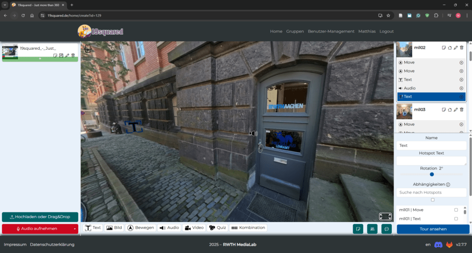Image resolution: width=472 pixels, height=253 pixels.
Task: Click the group users icon below panorama
Action: click(x=372, y=229)
